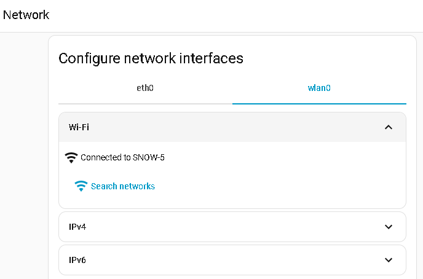The height and width of the screenshot is (279, 423).
Task: Collapse the Wi-Fi section with its chevron
Action: click(388, 127)
